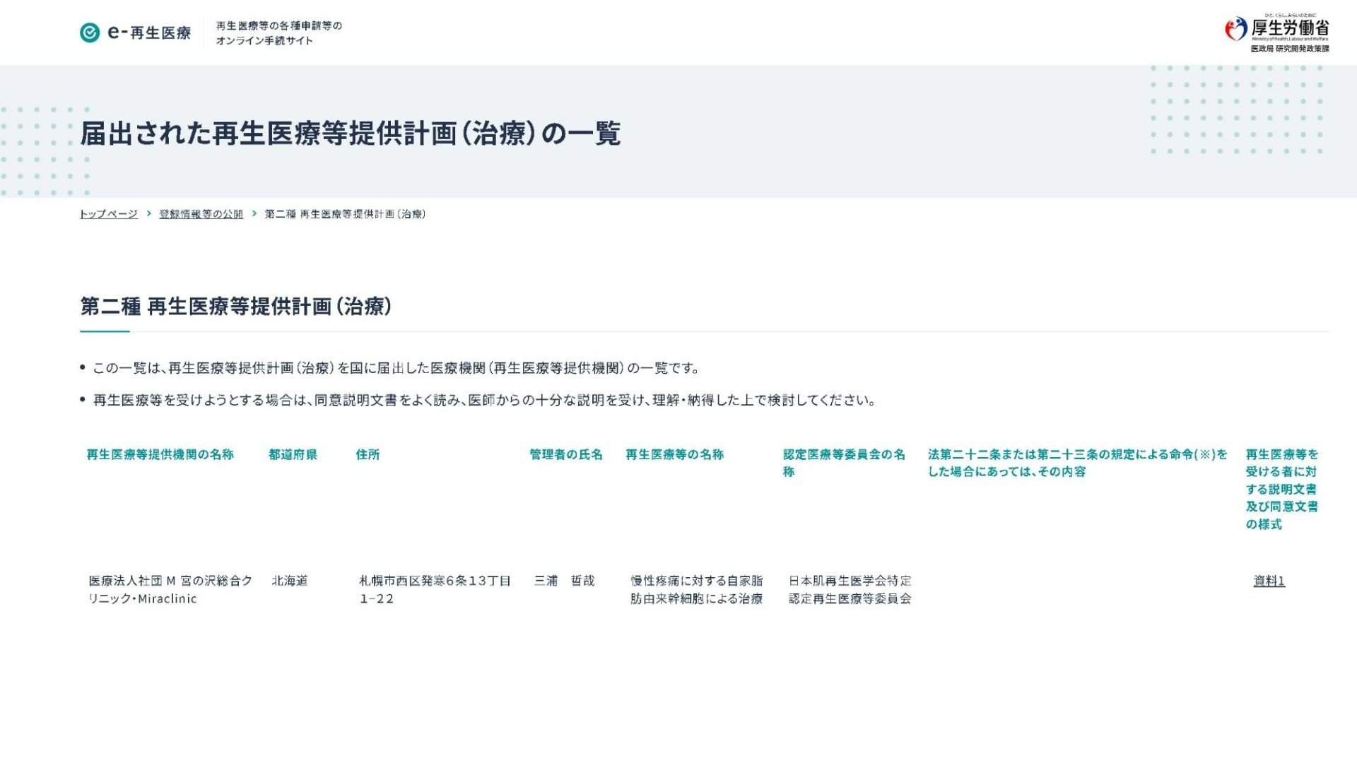Go to トップページ breadcrumb link
This screenshot has width=1357, height=775.
point(108,214)
